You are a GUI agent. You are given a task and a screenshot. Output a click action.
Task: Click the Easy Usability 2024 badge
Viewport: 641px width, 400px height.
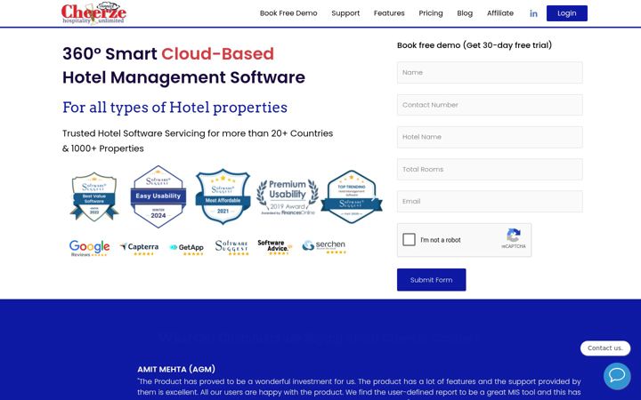pyautogui.click(x=158, y=196)
